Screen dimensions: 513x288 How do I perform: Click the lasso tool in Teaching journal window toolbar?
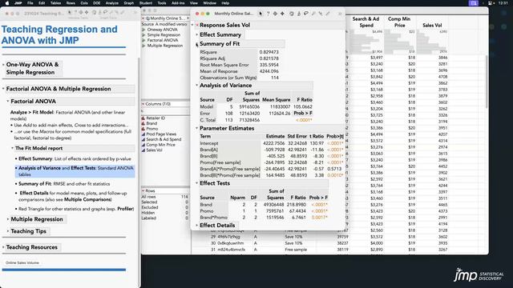tap(105, 13)
